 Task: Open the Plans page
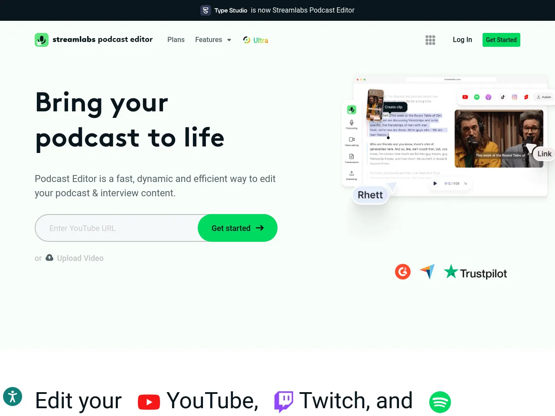coord(176,40)
